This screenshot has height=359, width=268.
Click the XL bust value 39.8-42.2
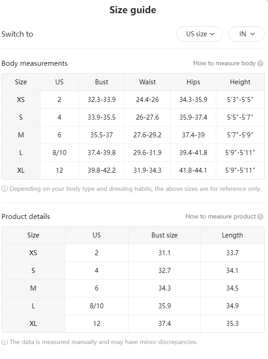tap(102, 170)
